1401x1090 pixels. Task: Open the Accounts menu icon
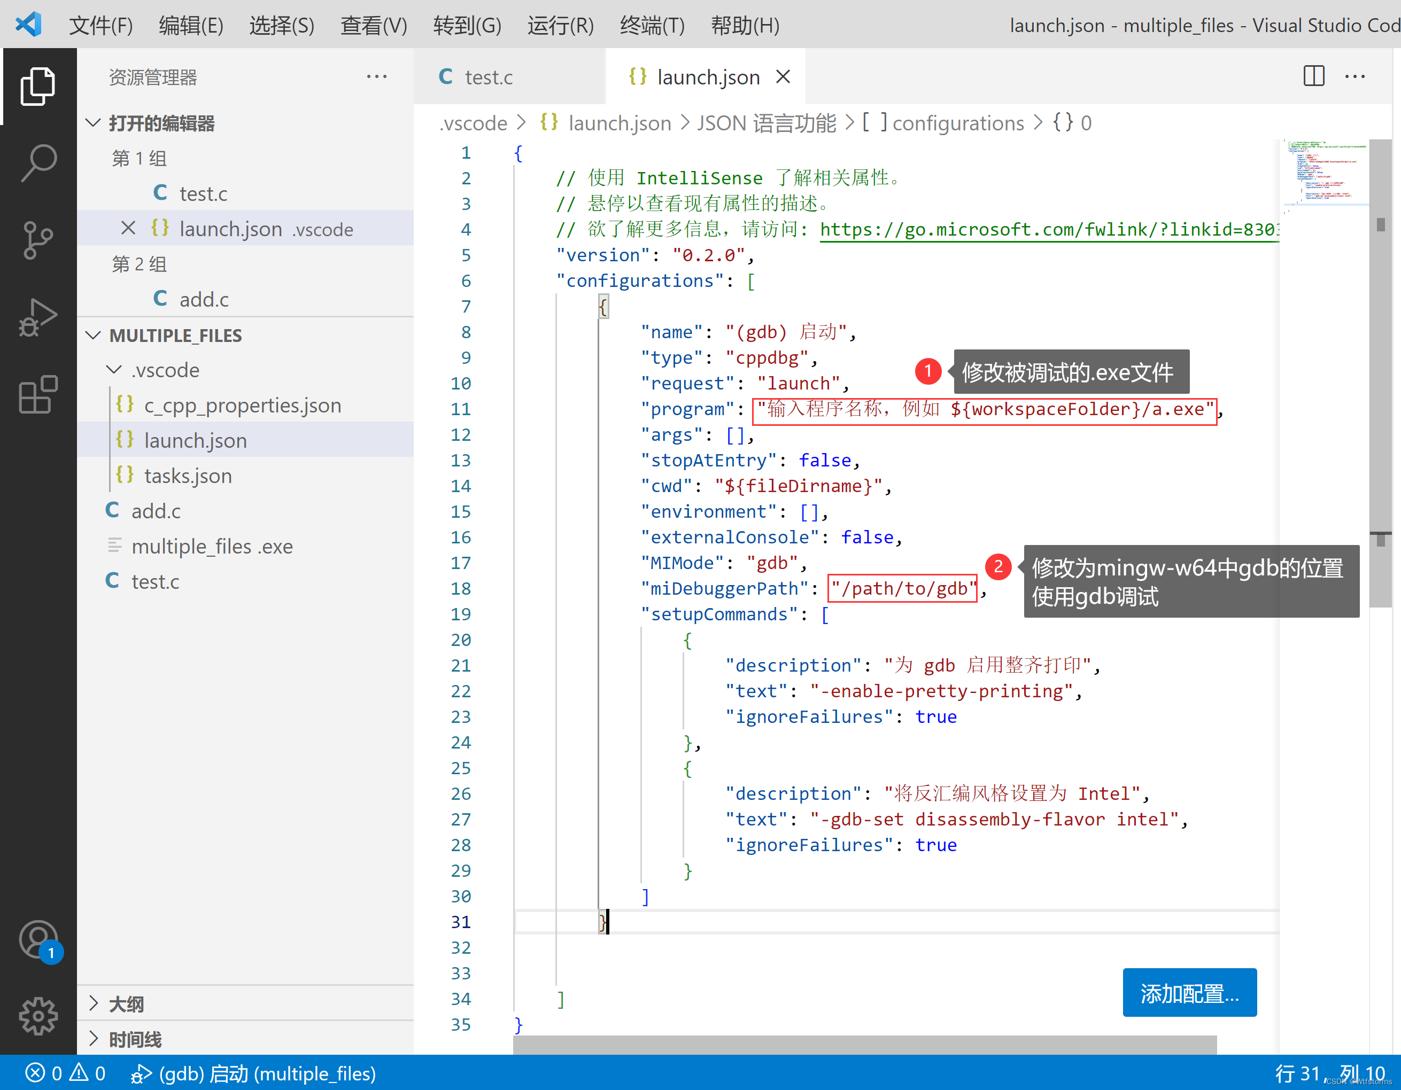(40, 940)
